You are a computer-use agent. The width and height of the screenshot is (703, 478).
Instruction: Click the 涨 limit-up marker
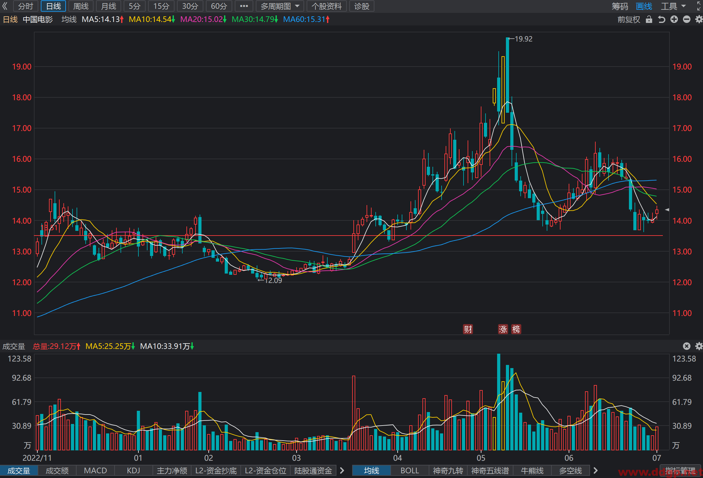click(503, 329)
